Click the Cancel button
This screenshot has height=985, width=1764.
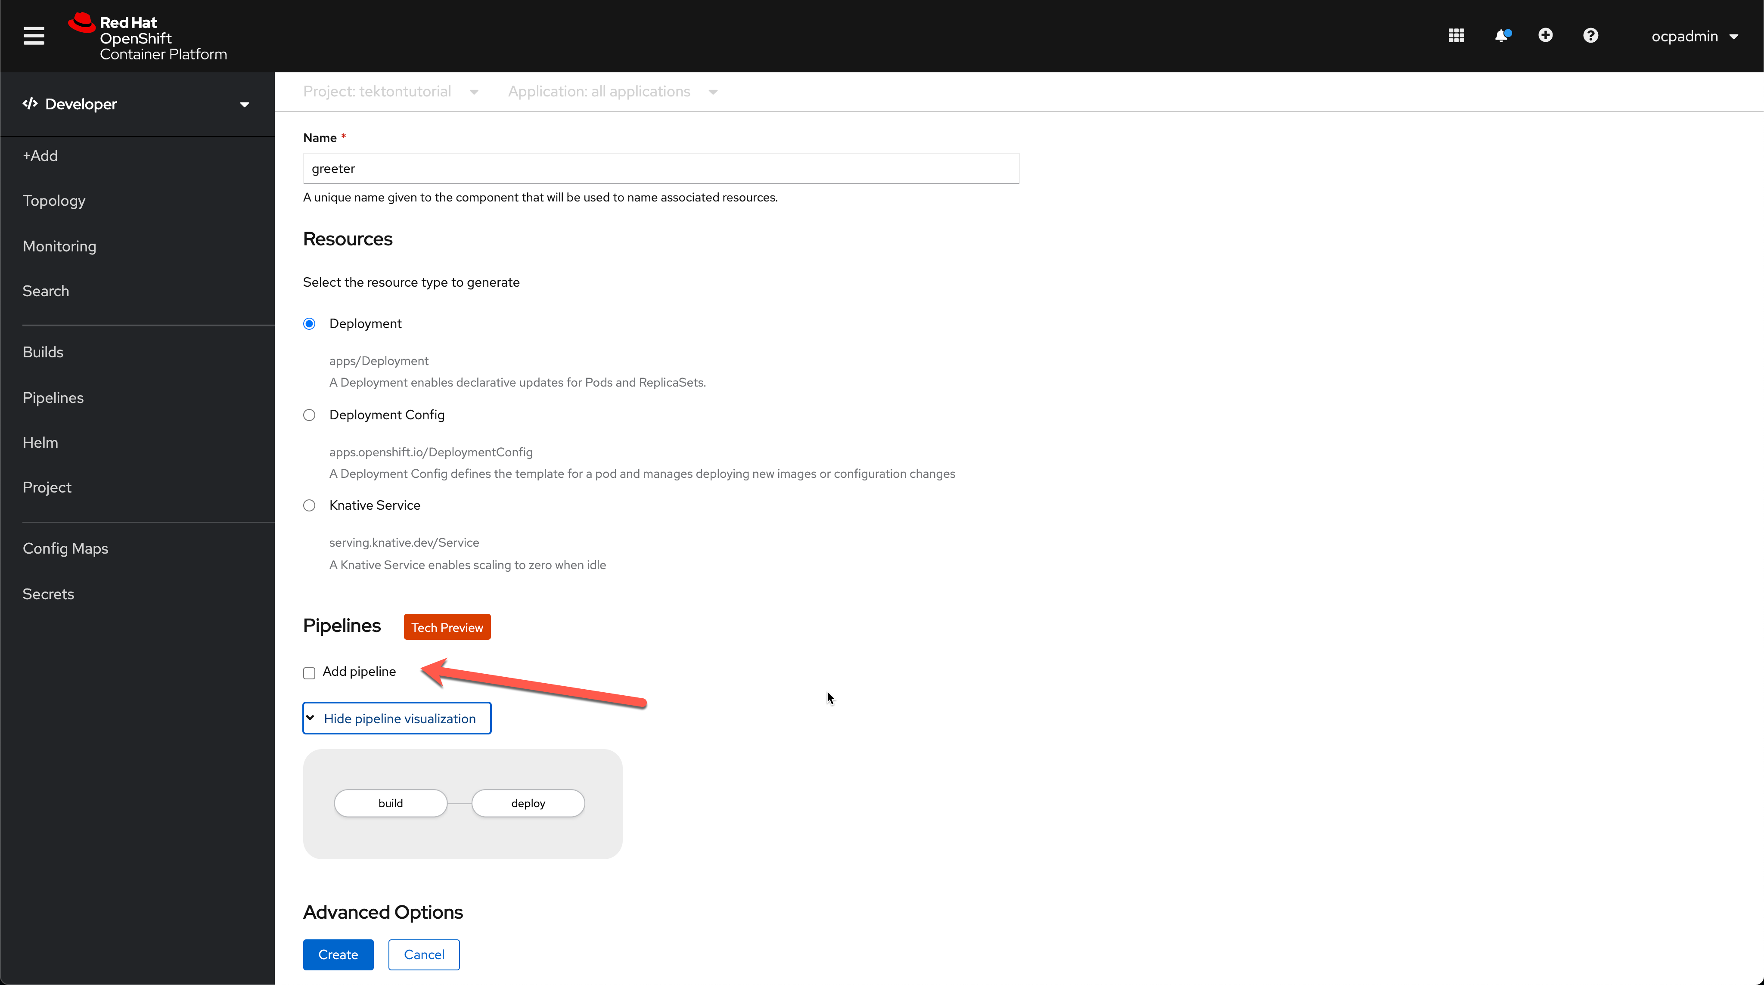[424, 955]
